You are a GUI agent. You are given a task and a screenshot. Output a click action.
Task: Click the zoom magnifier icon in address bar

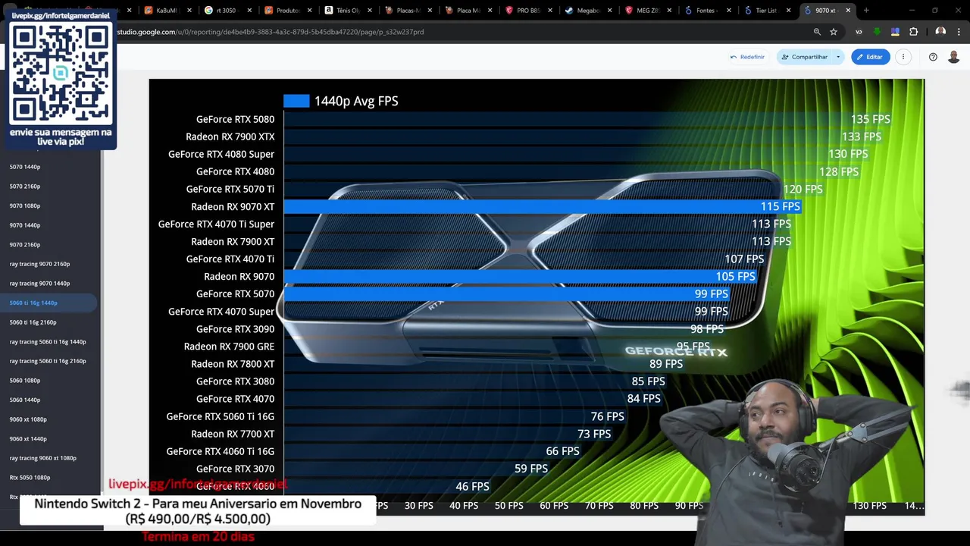(817, 32)
